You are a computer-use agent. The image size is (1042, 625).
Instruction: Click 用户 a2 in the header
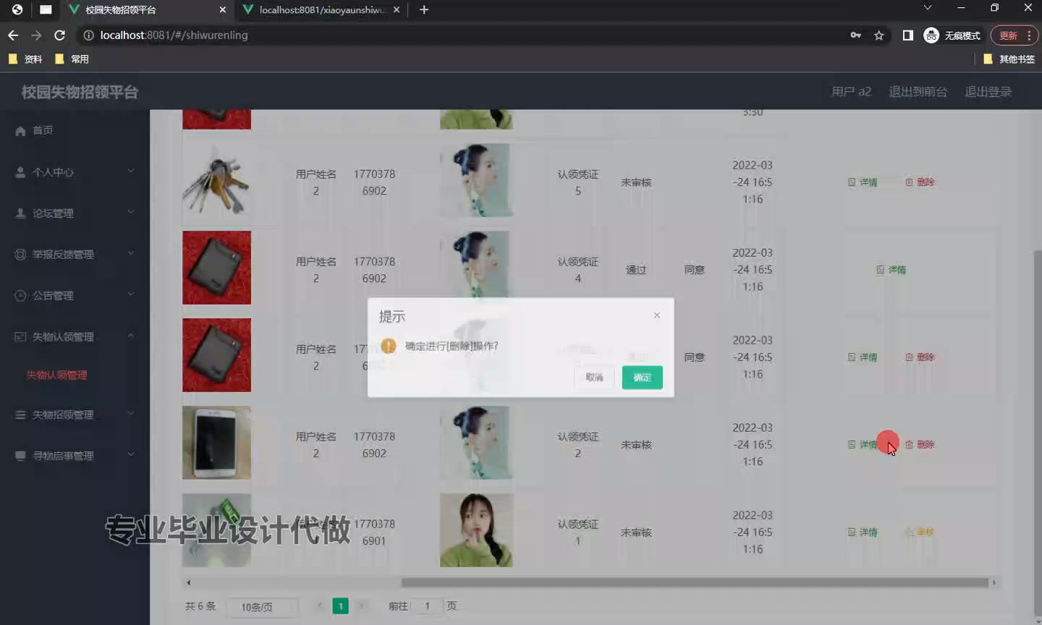pos(851,92)
